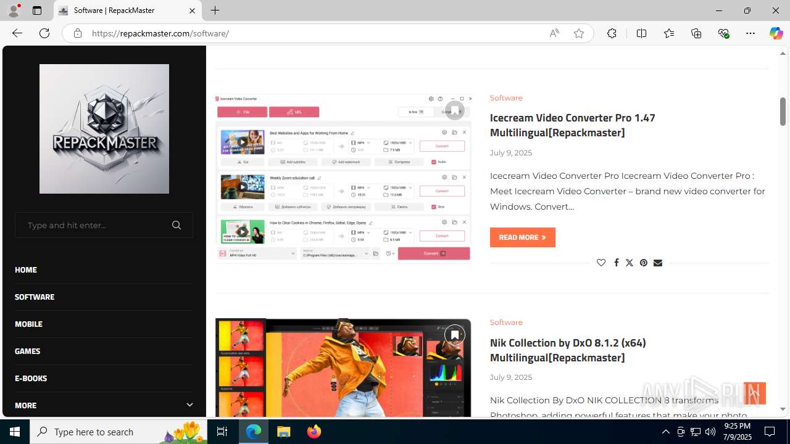
Task: Click the Windows search box
Action: 118,432
